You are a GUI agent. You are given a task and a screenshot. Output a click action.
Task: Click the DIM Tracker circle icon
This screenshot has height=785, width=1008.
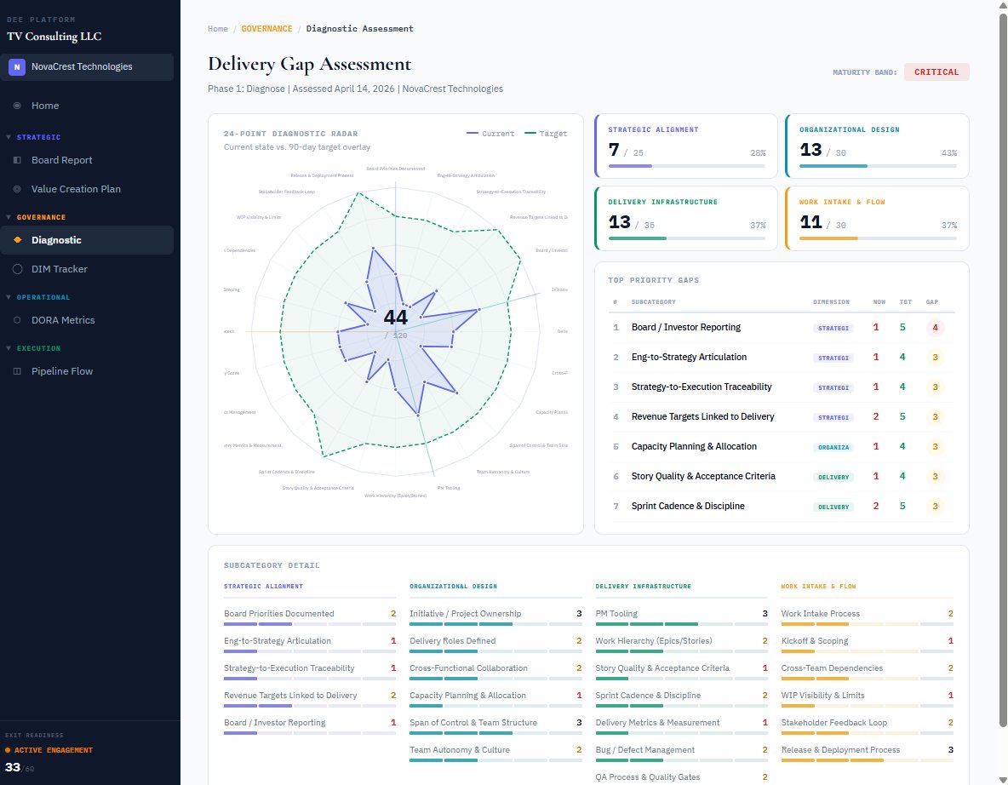[x=17, y=269]
